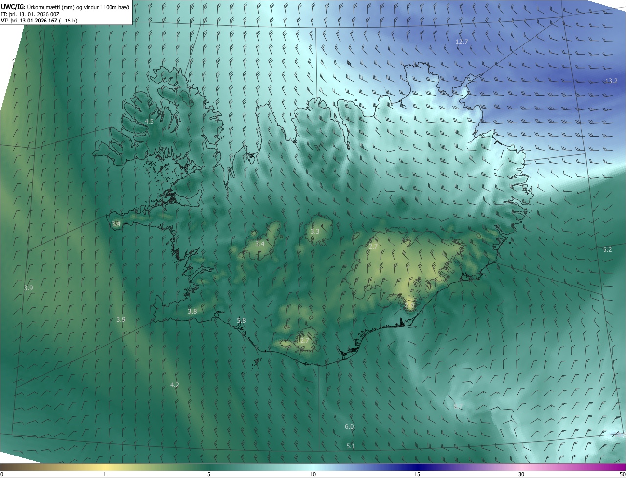
Task: Click the 13.2 value on the map
Action: pyautogui.click(x=611, y=81)
